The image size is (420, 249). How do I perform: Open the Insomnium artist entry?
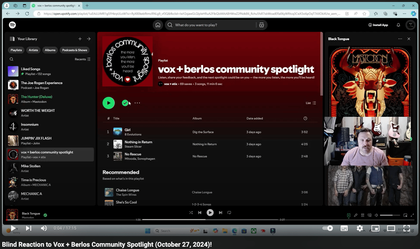(x=50, y=127)
